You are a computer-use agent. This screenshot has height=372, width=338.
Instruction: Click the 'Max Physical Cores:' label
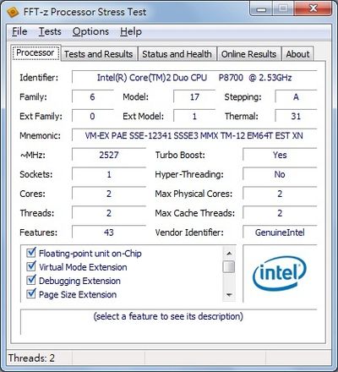194,194
